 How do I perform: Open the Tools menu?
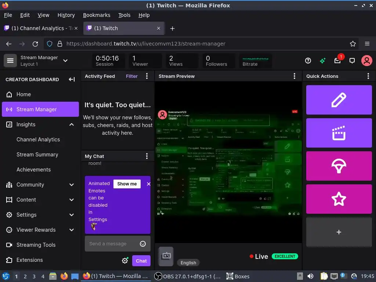tap(124, 15)
